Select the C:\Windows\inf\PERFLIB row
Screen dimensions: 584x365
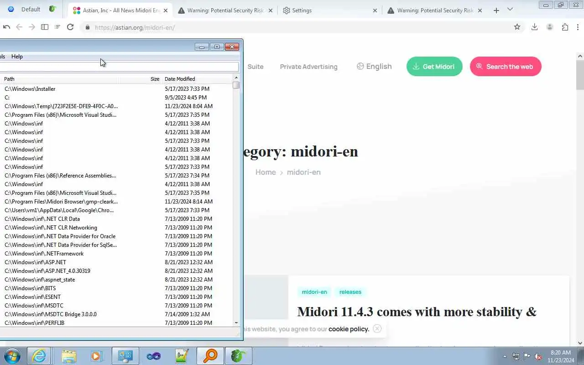point(116,323)
